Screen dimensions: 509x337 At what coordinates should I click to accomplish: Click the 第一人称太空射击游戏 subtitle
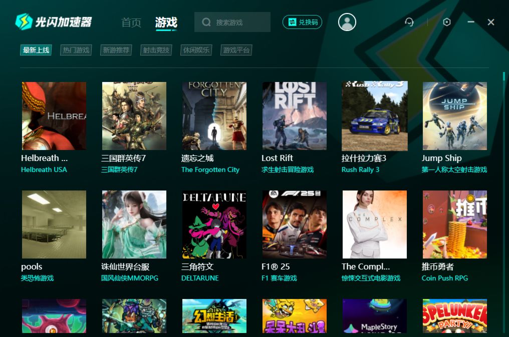click(454, 169)
